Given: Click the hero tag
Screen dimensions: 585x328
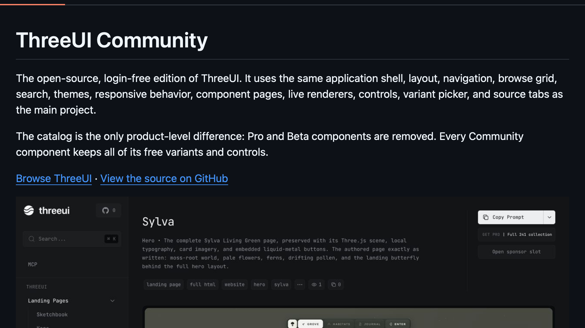Looking at the screenshot, I should click(259, 285).
